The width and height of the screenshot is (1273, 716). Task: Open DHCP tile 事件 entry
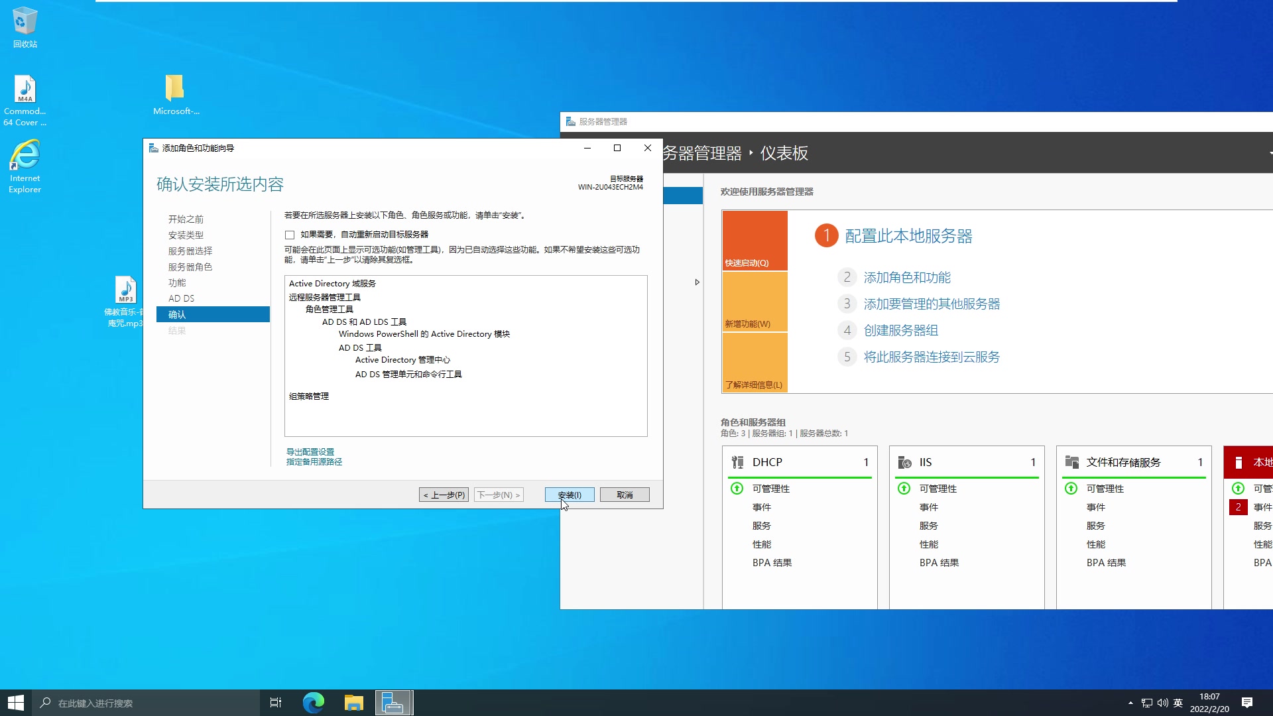click(x=761, y=507)
